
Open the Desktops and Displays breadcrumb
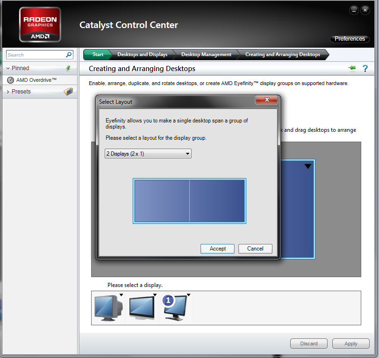tap(143, 55)
